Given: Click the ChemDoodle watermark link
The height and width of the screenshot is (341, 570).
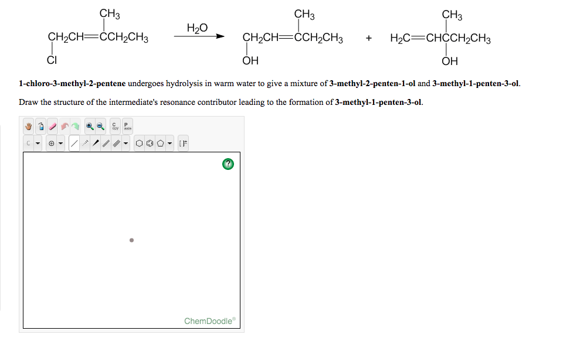Looking at the screenshot, I should (x=209, y=320).
